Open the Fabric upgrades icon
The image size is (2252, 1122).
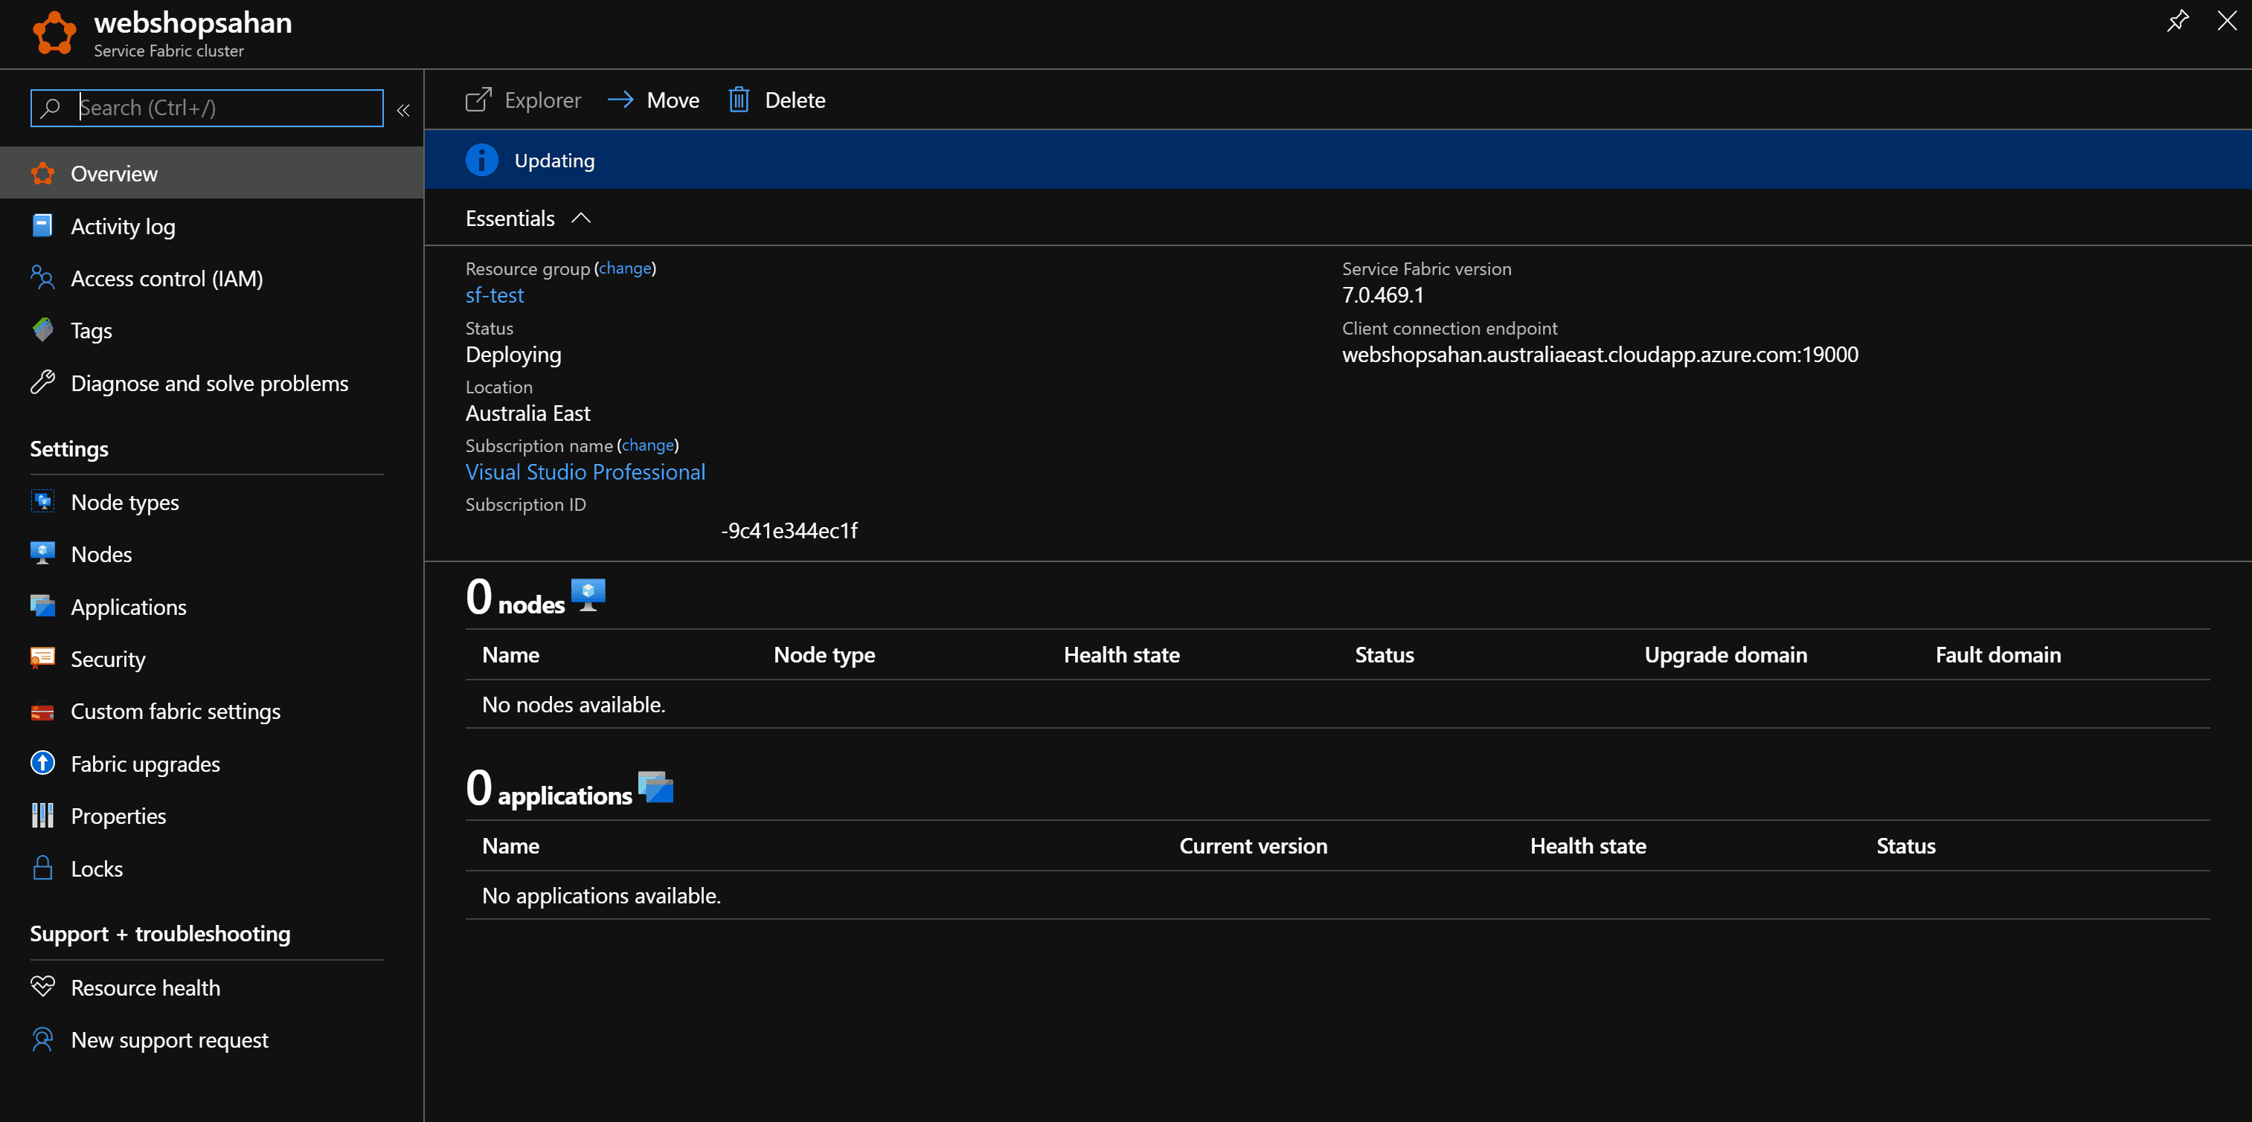[42, 763]
